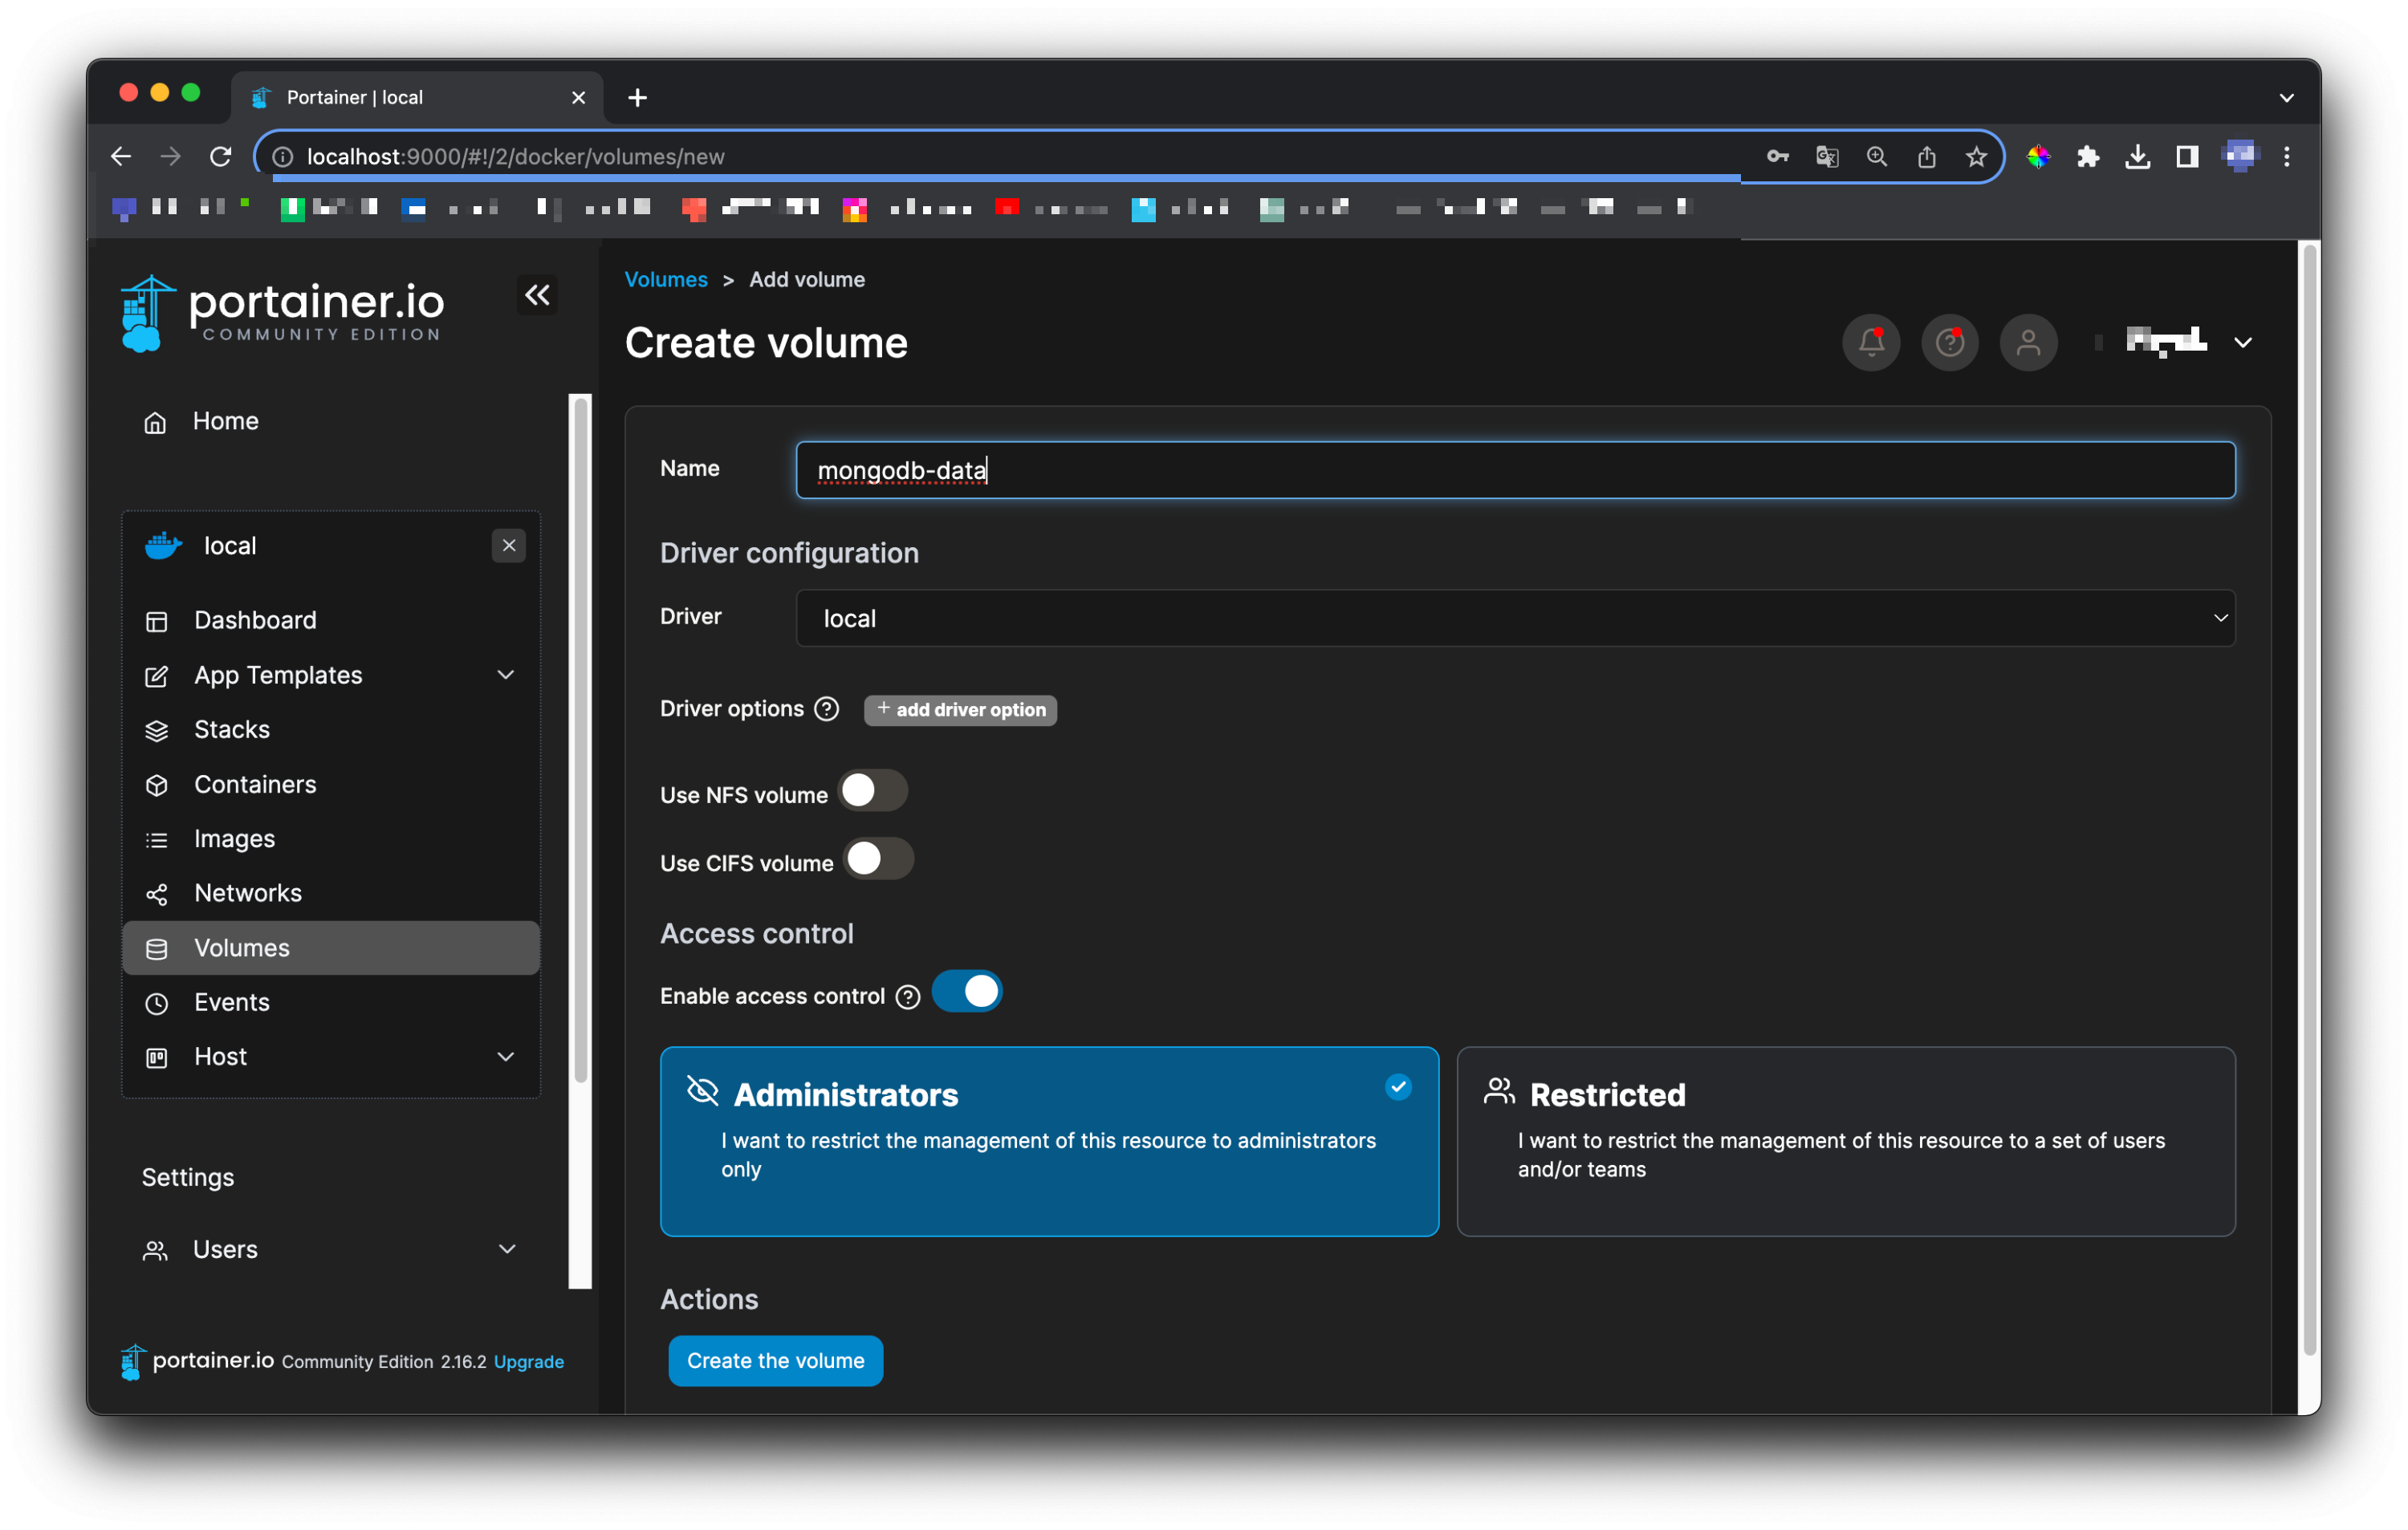This screenshot has width=2408, height=1530.
Task: Open the user account avatar icon
Action: tap(2027, 343)
